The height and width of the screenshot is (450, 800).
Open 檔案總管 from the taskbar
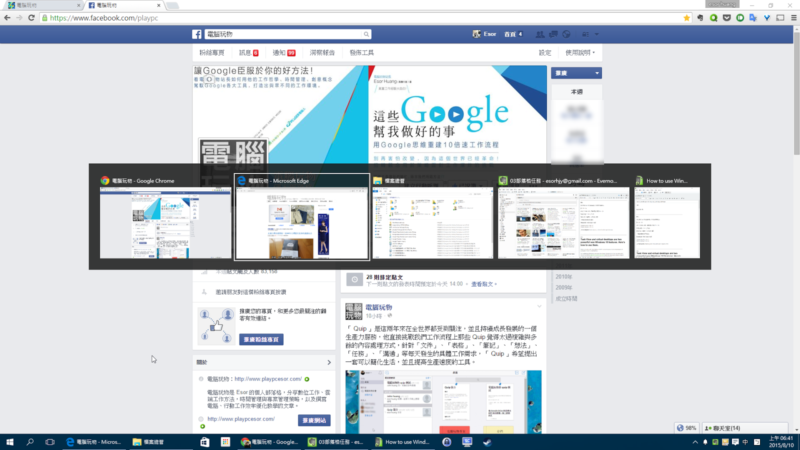pos(149,442)
